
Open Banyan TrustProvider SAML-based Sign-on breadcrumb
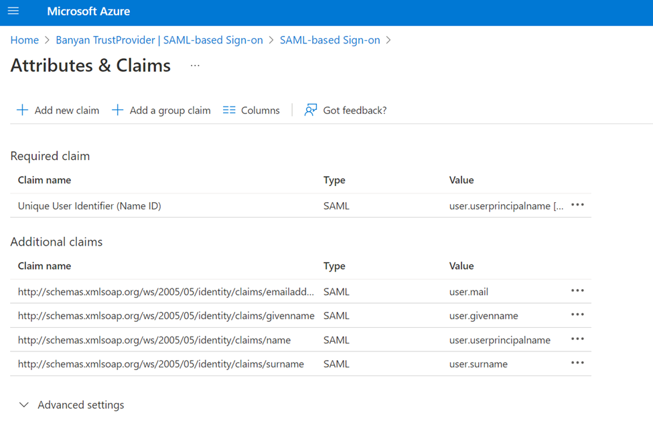[x=159, y=40]
